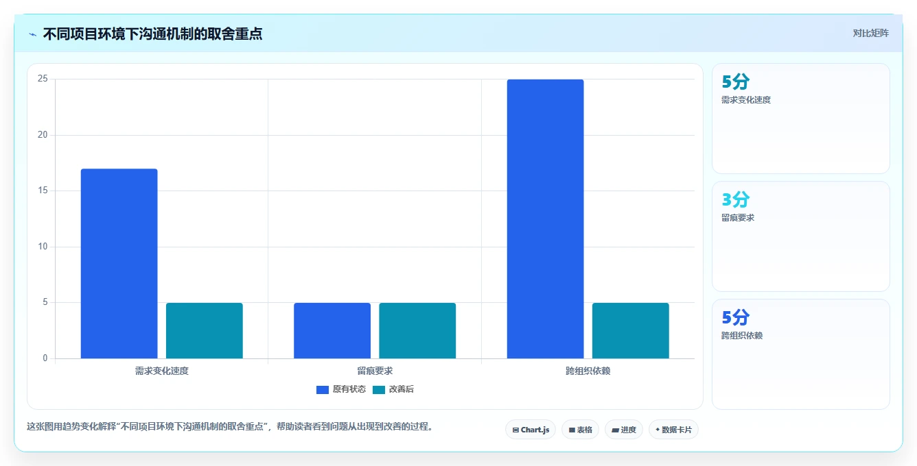
Task: Click the title 不同项目环境下沟通机制的取舍重点
Action: point(152,34)
